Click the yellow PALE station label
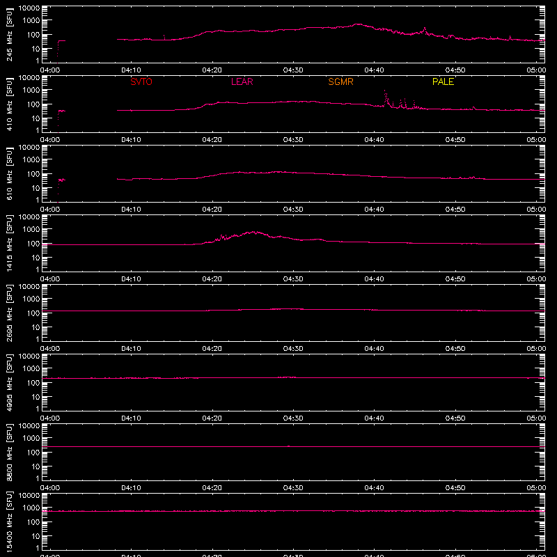 click(x=443, y=81)
